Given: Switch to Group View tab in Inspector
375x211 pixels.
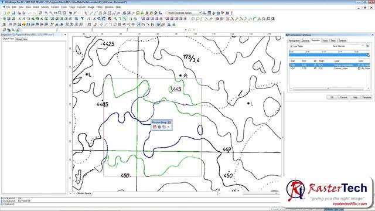Looking at the screenshot, I should tap(22, 39).
